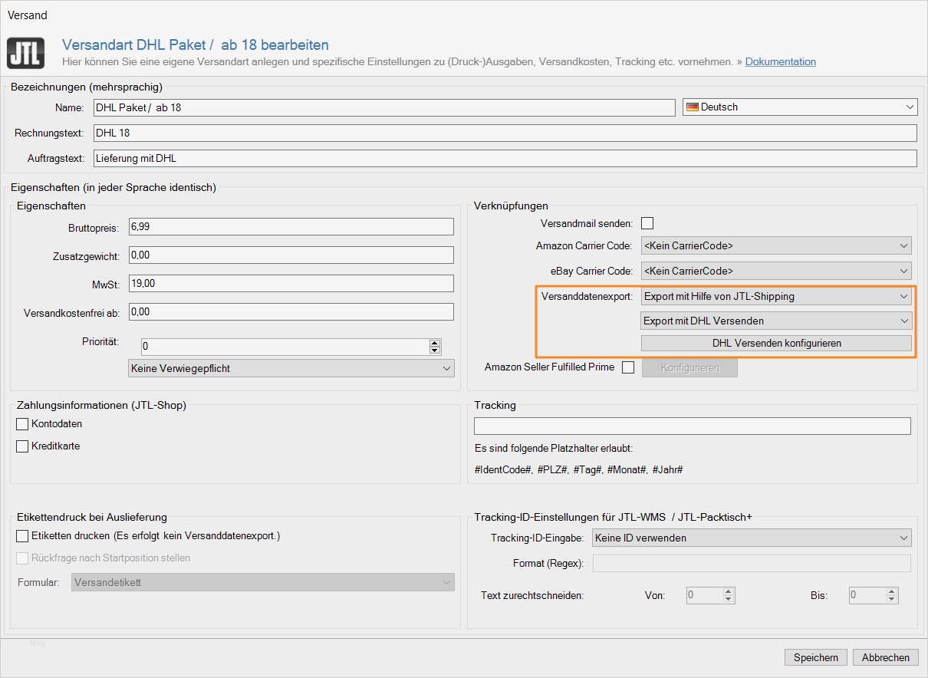Screen dimensions: 928x678
Task: Click the DHL Versenden konfigurieren button
Action: (775, 344)
